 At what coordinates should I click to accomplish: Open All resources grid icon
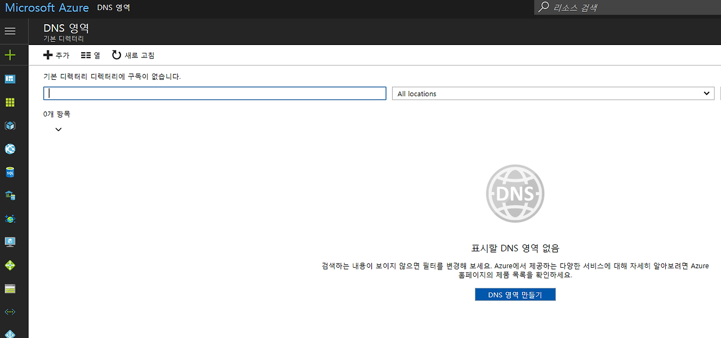10,102
